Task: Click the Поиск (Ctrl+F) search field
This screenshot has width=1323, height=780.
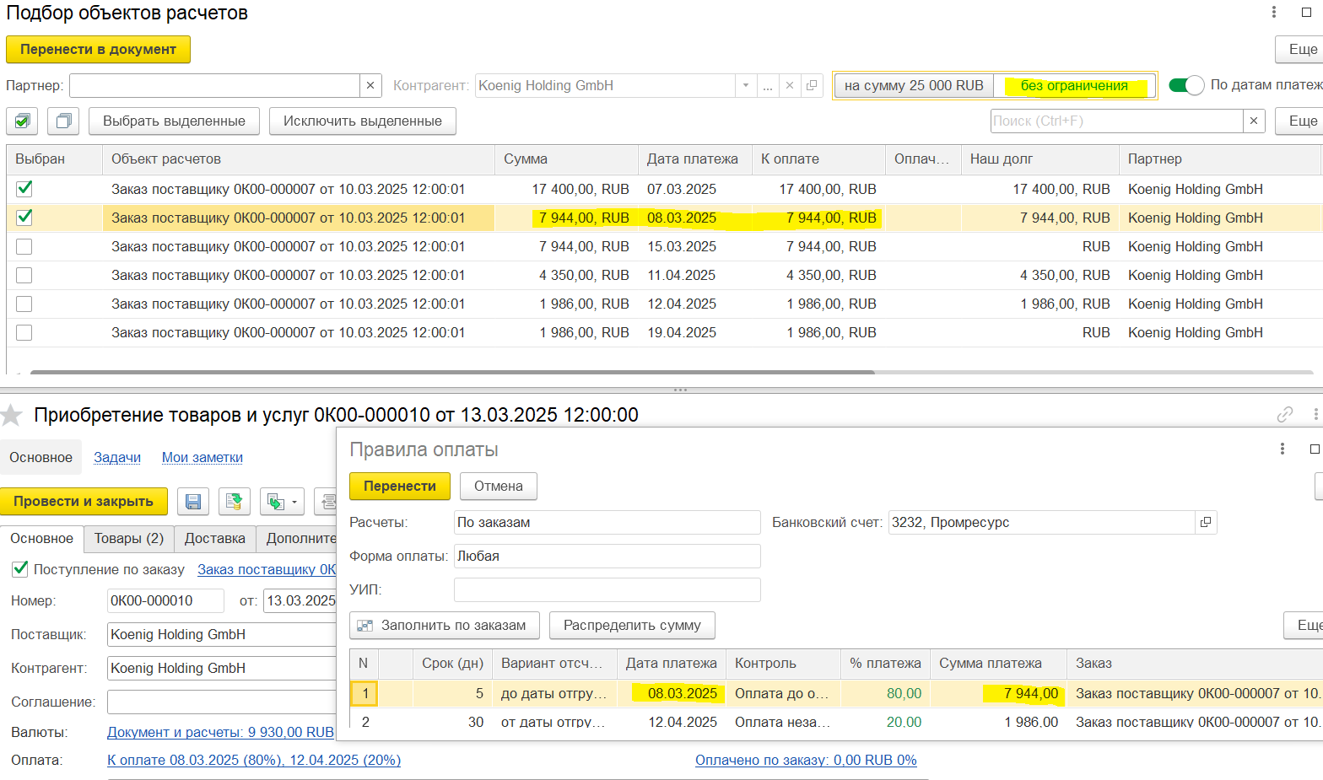Action: (x=1115, y=121)
